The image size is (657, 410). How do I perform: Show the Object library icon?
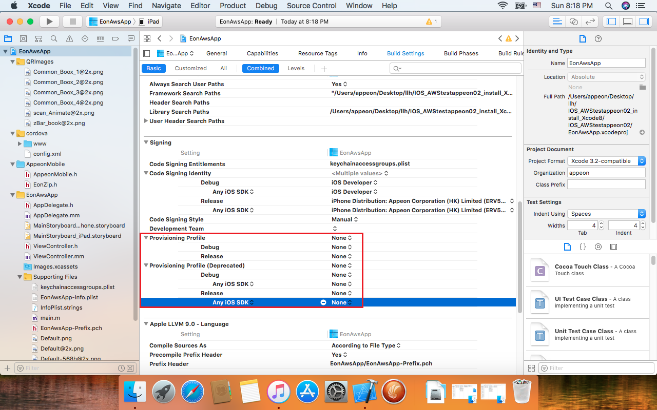(598, 247)
